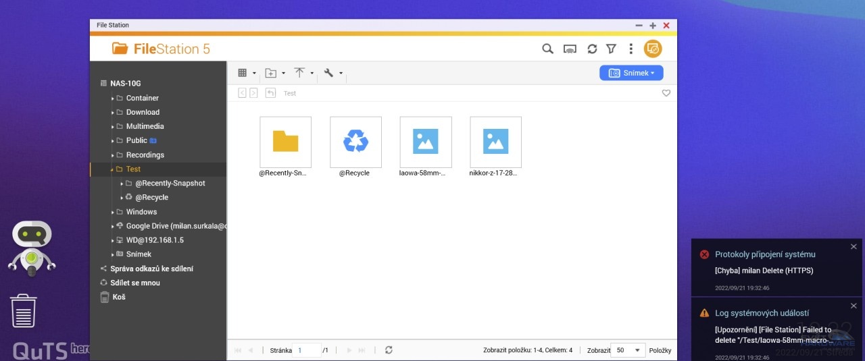Select the @Recycle folder thumbnail
The width and height of the screenshot is (865, 361).
pyautogui.click(x=355, y=142)
